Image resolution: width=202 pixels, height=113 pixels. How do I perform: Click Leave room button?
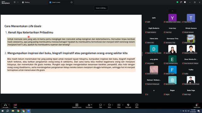[197, 106]
